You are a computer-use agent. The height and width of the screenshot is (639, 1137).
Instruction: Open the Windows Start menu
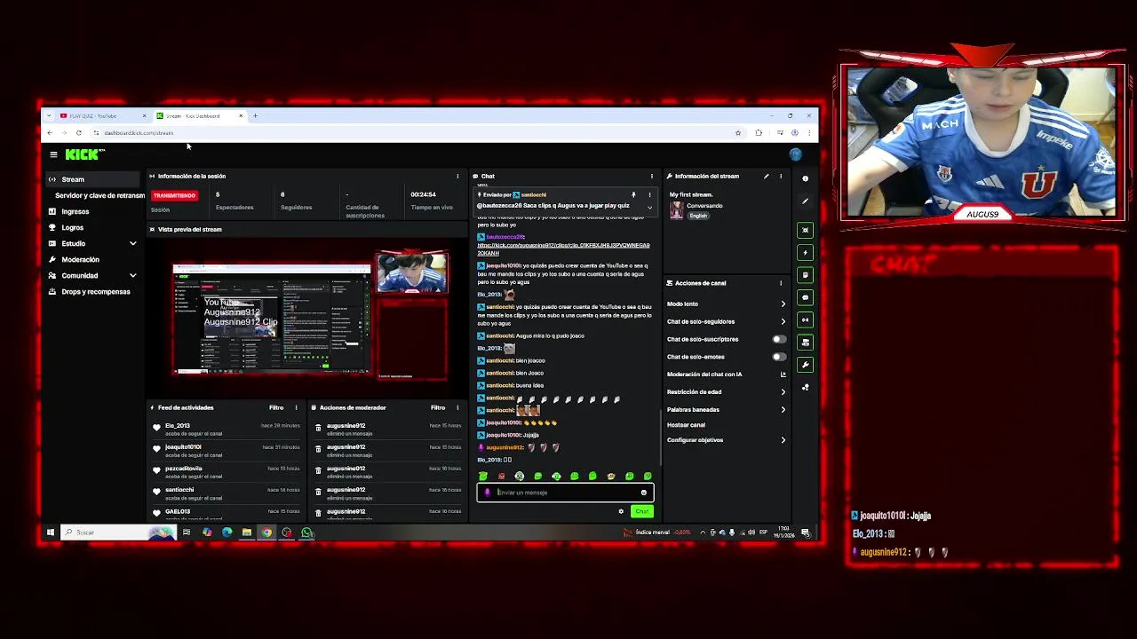[50, 532]
